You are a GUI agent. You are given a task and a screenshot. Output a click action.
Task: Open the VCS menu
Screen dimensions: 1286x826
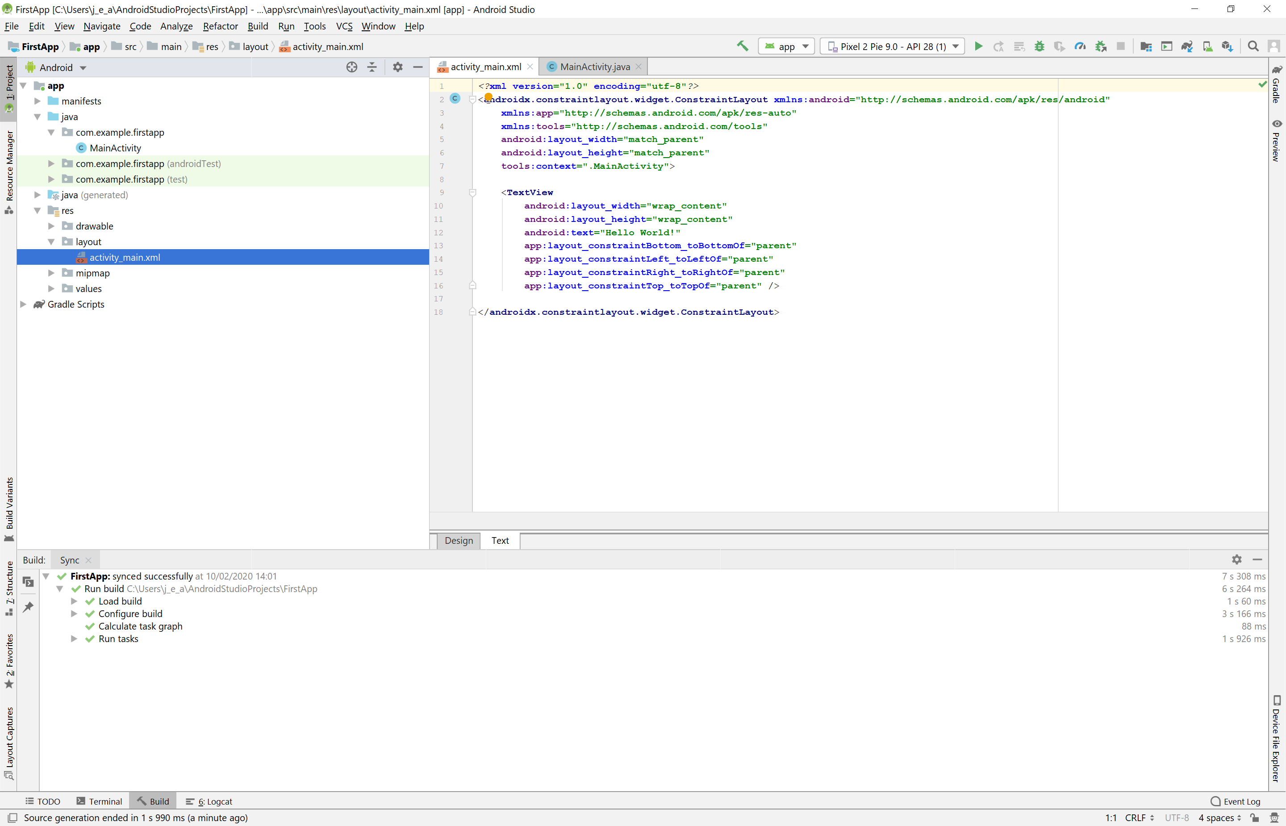[x=344, y=26]
